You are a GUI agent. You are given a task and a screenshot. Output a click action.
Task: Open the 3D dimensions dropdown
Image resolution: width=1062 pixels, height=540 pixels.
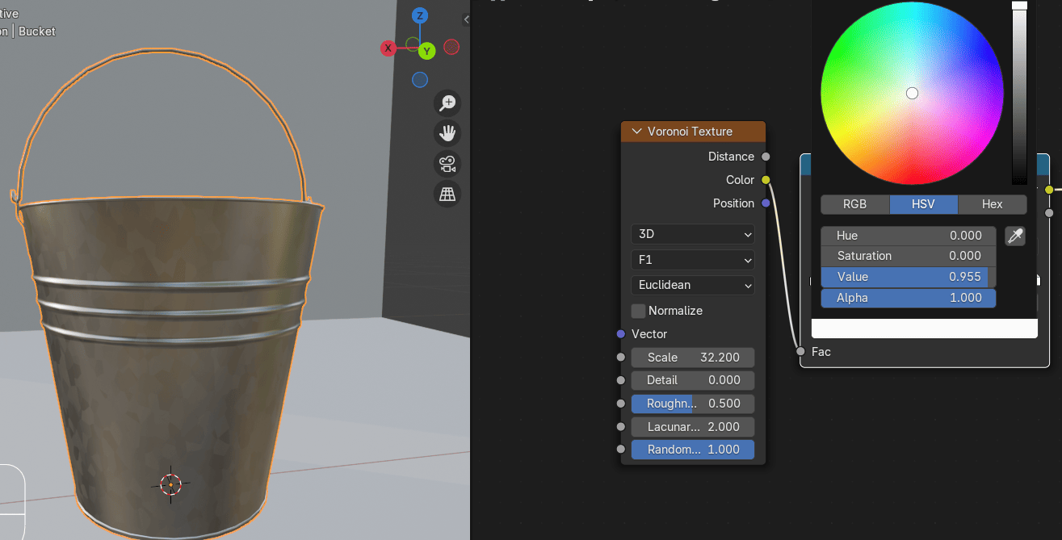tap(692, 234)
